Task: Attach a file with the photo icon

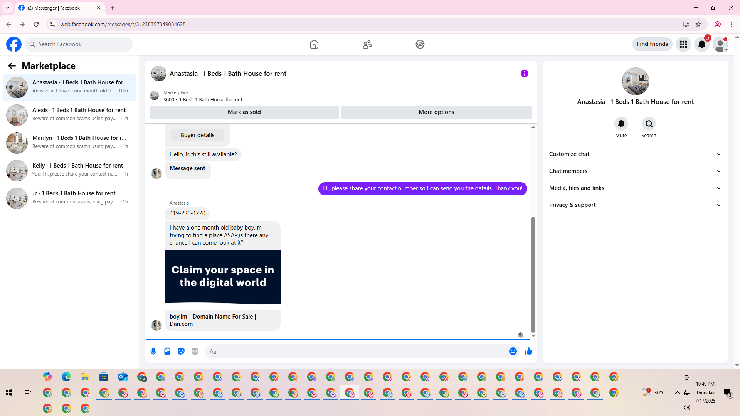Action: [167, 351]
